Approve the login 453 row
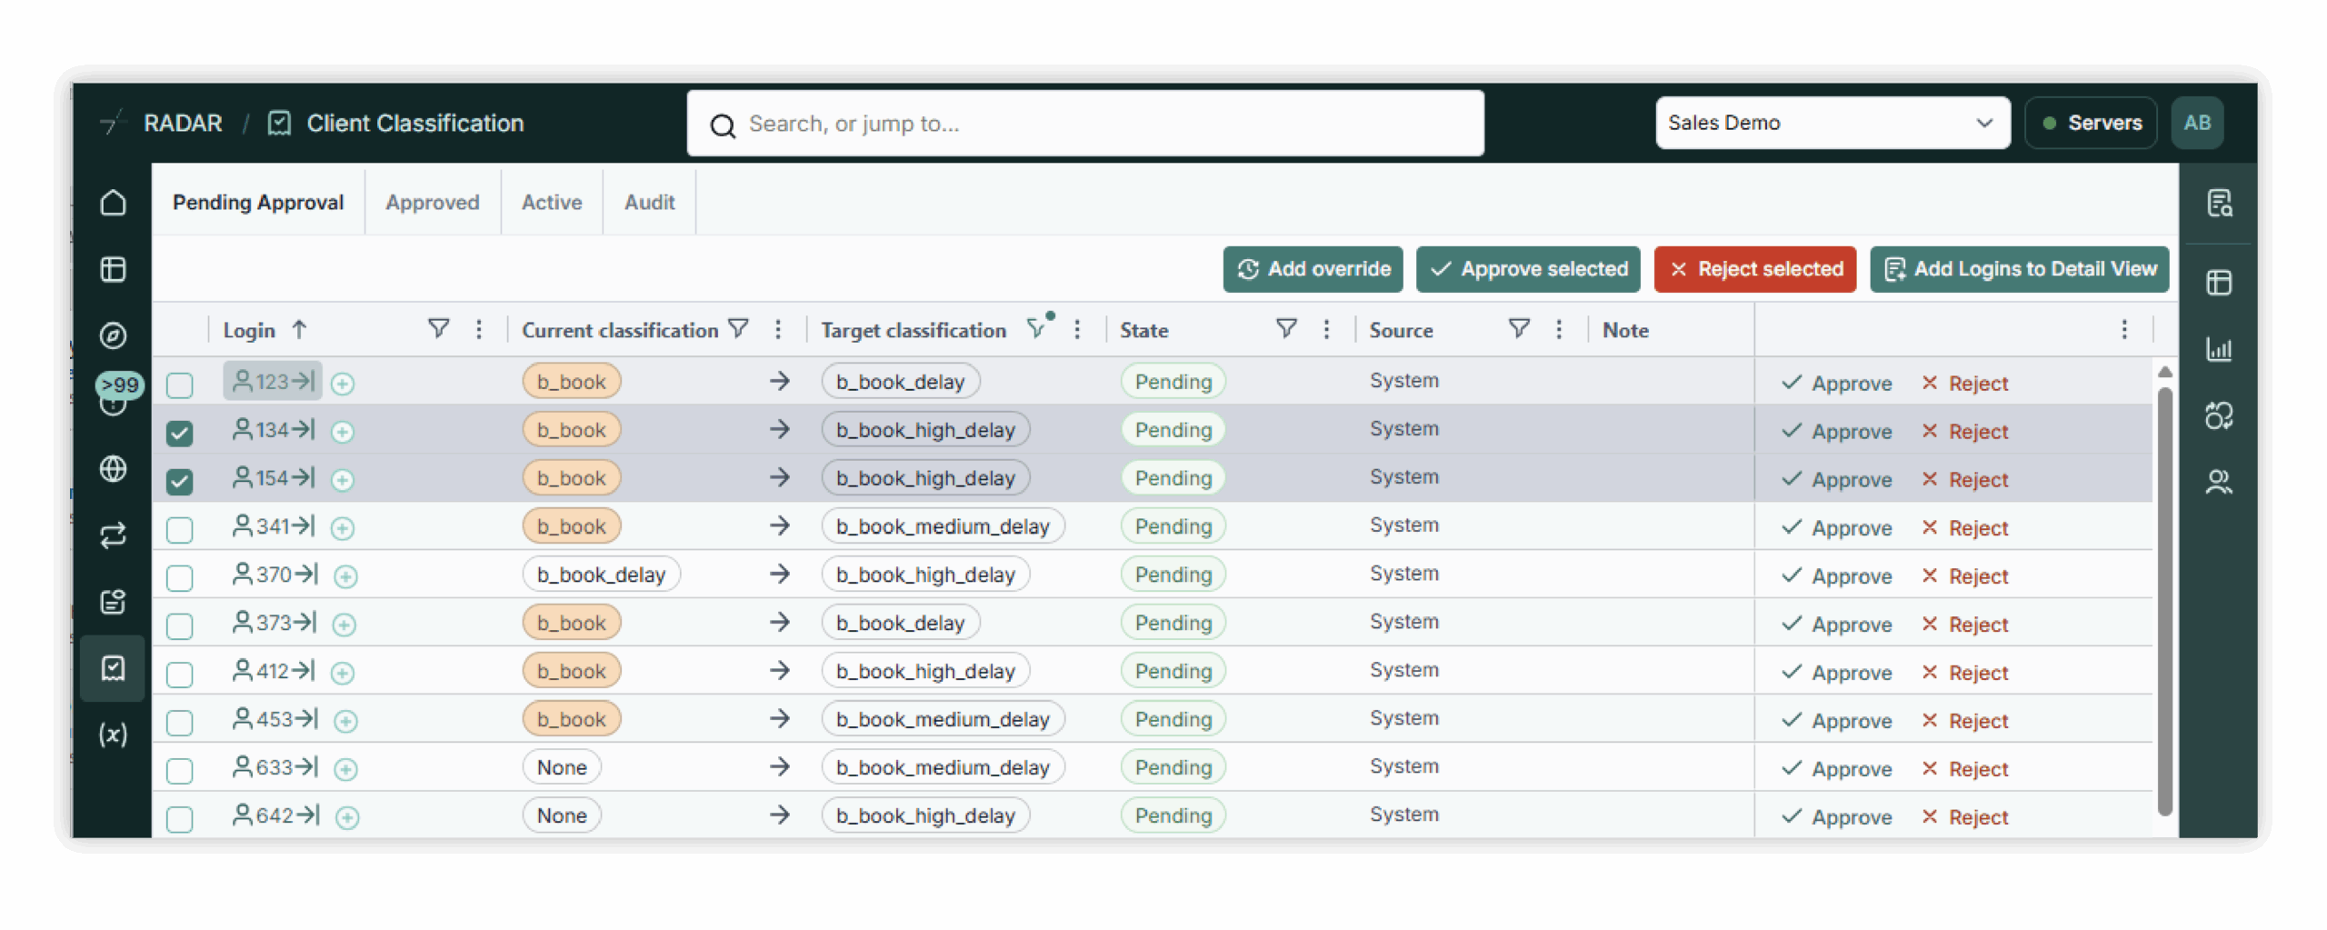Screen dimensions: 2327x930 [1836, 720]
